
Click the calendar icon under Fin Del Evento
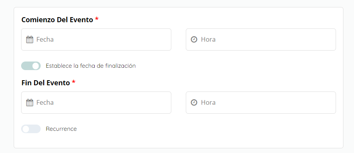[30, 103]
